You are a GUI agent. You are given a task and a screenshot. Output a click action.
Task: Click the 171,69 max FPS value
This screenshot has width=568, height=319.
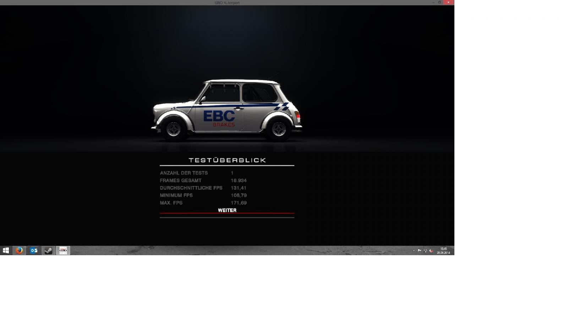point(239,203)
